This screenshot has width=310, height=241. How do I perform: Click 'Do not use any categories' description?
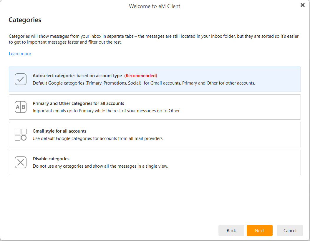[x=100, y=166]
